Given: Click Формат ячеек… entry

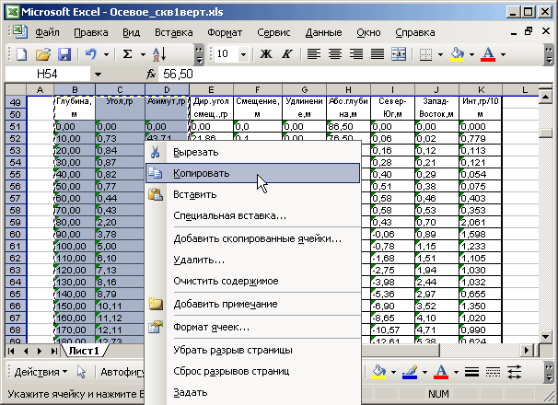Looking at the screenshot, I should pos(212,326).
